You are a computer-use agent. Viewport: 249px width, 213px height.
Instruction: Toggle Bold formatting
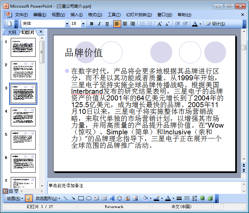click(x=92, y=24)
